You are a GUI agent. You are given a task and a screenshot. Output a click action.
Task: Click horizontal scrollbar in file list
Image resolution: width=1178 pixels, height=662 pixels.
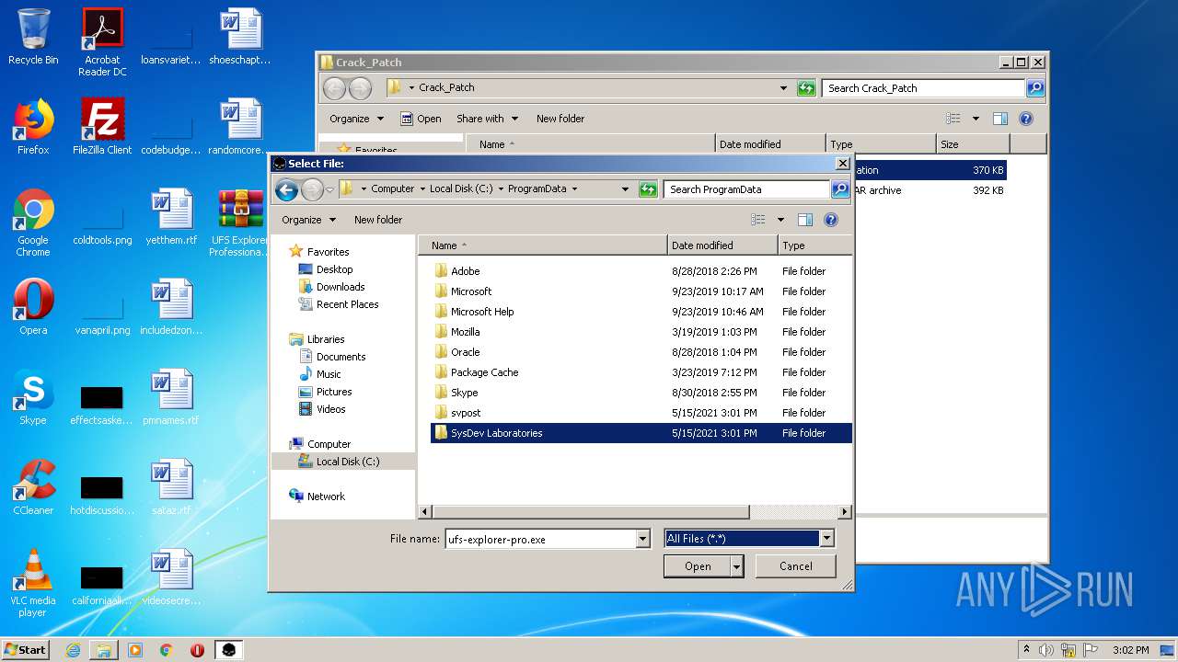tap(589, 512)
